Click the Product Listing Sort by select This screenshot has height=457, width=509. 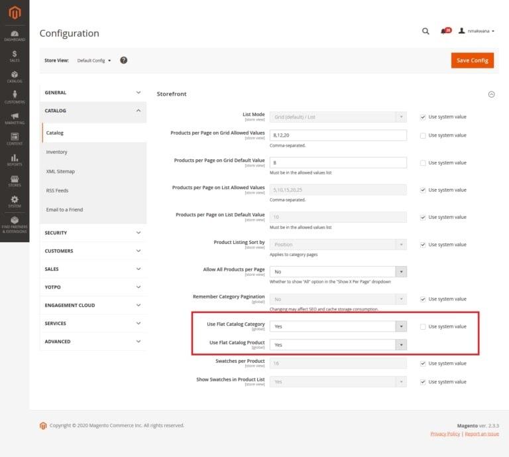tap(338, 245)
